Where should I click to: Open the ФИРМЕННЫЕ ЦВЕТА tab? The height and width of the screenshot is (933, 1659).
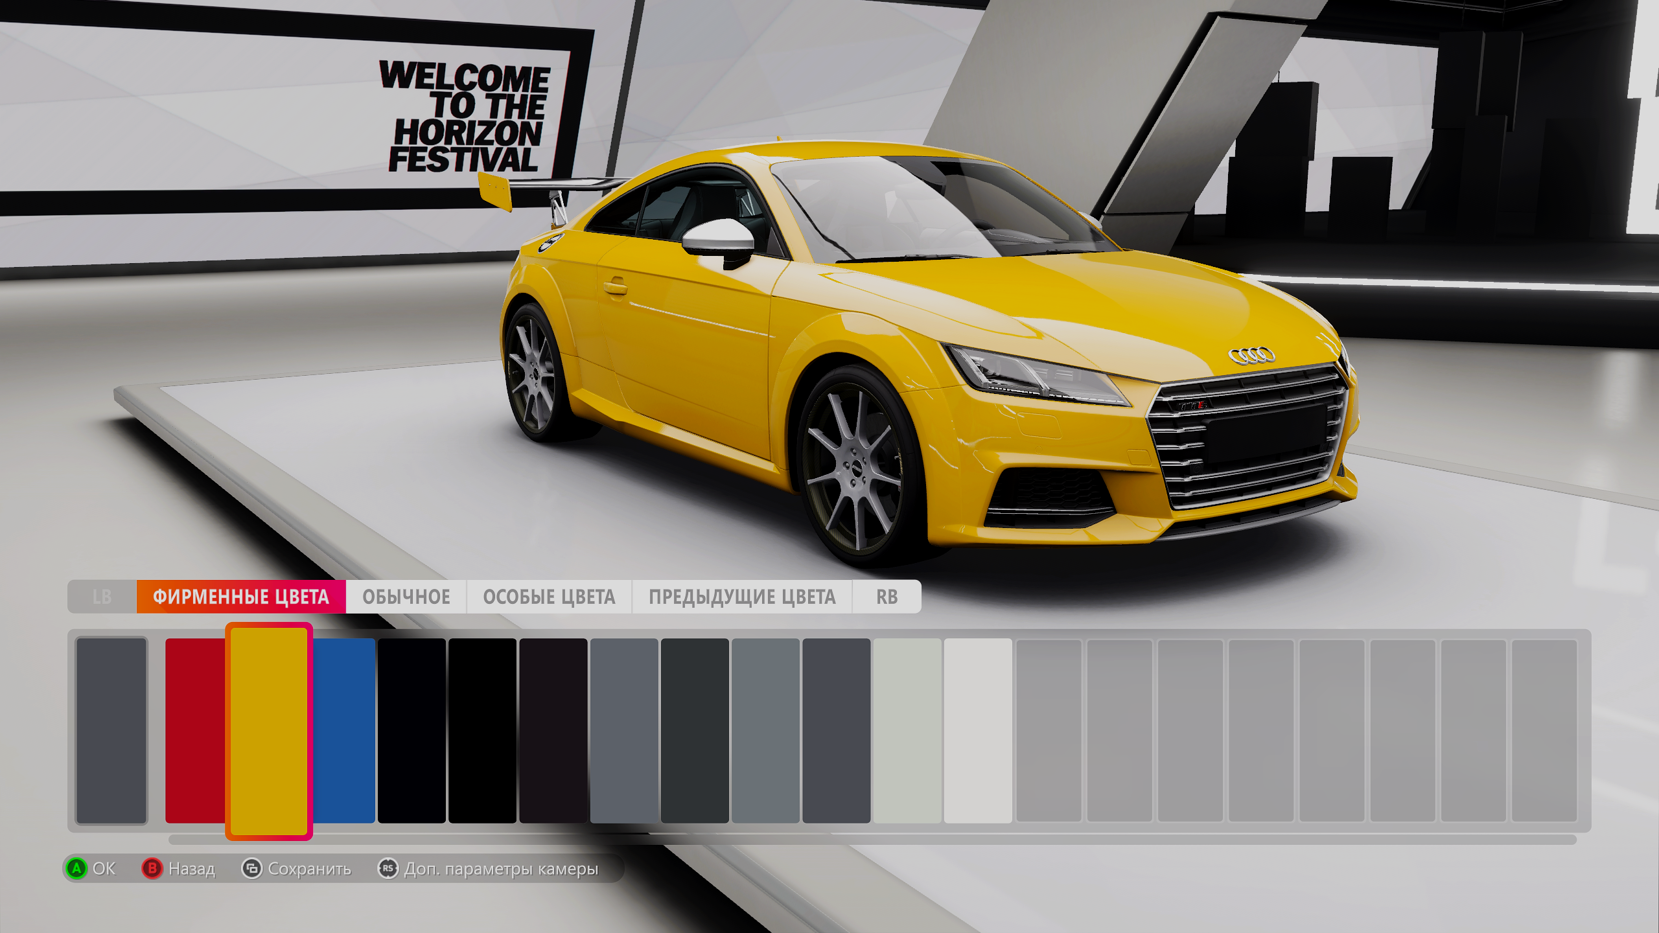pyautogui.click(x=241, y=597)
